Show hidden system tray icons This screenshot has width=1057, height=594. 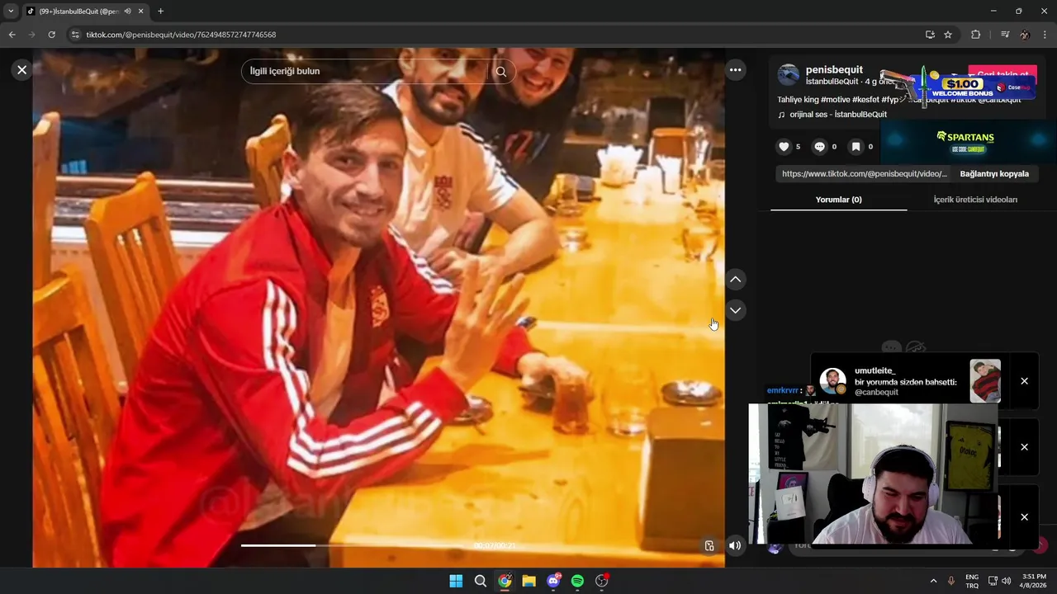pyautogui.click(x=933, y=581)
